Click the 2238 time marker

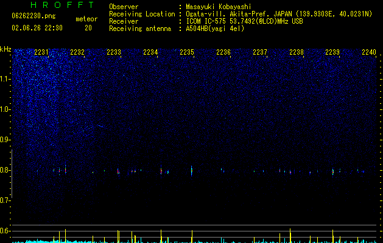pyautogui.click(x=297, y=52)
